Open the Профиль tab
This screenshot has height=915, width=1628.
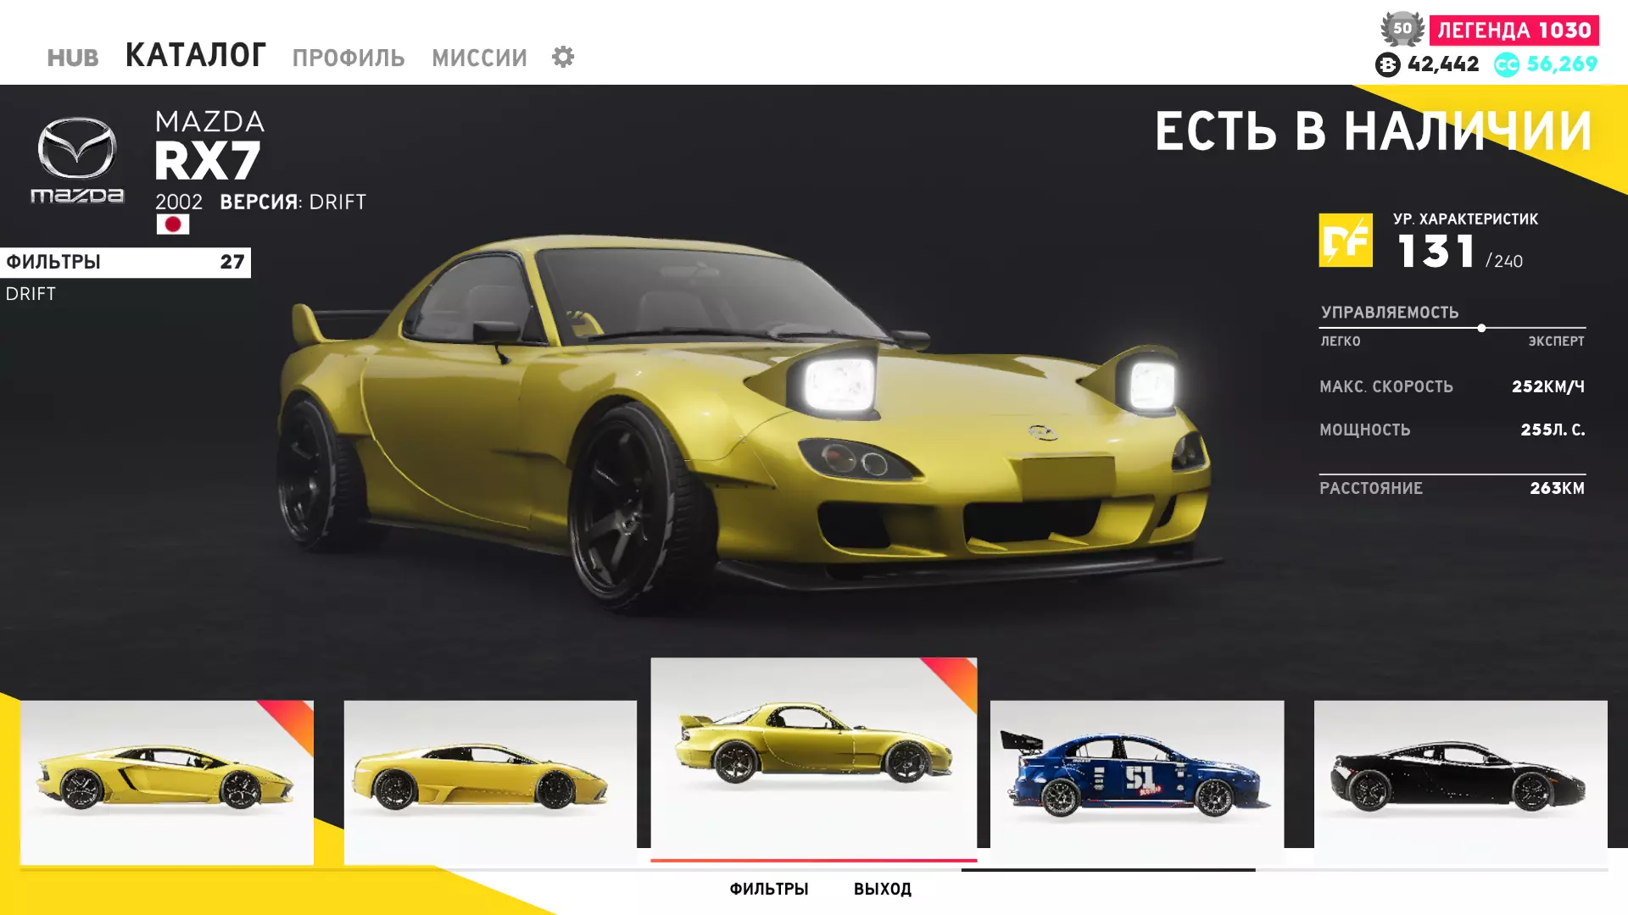click(x=348, y=58)
